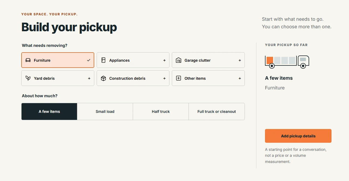349x181 pixels.
Task: Click the box icon on Construction debris
Action: tap(103, 78)
